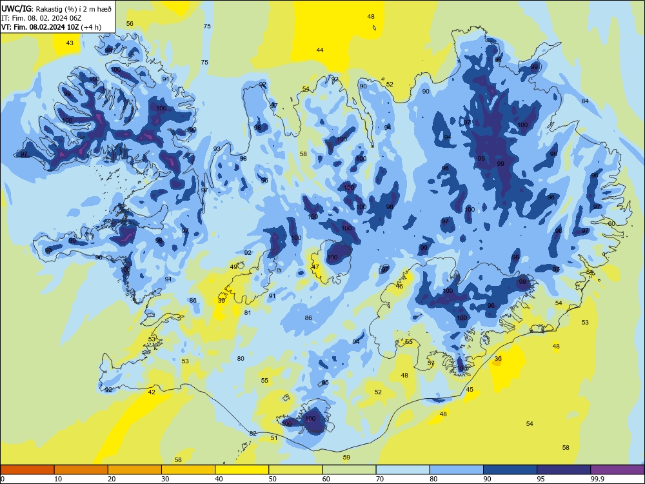Viewport: 645px width, 484px height.
Task: Click the '56' humidity value on the map
Action: (130, 23)
